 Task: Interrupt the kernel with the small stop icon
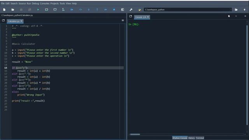(236, 16)
